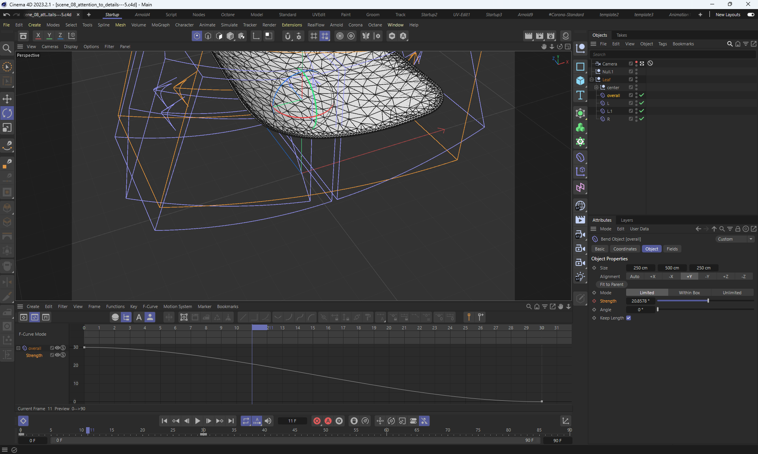Switch to the Coordinates tab
Screen dimensions: 758x454
(x=625, y=249)
